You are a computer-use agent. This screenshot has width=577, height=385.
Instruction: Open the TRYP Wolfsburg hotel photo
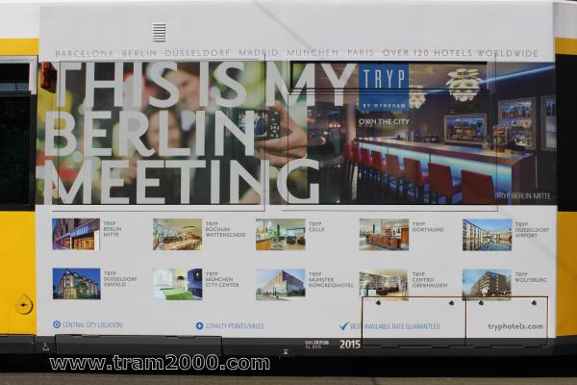pos(487,284)
